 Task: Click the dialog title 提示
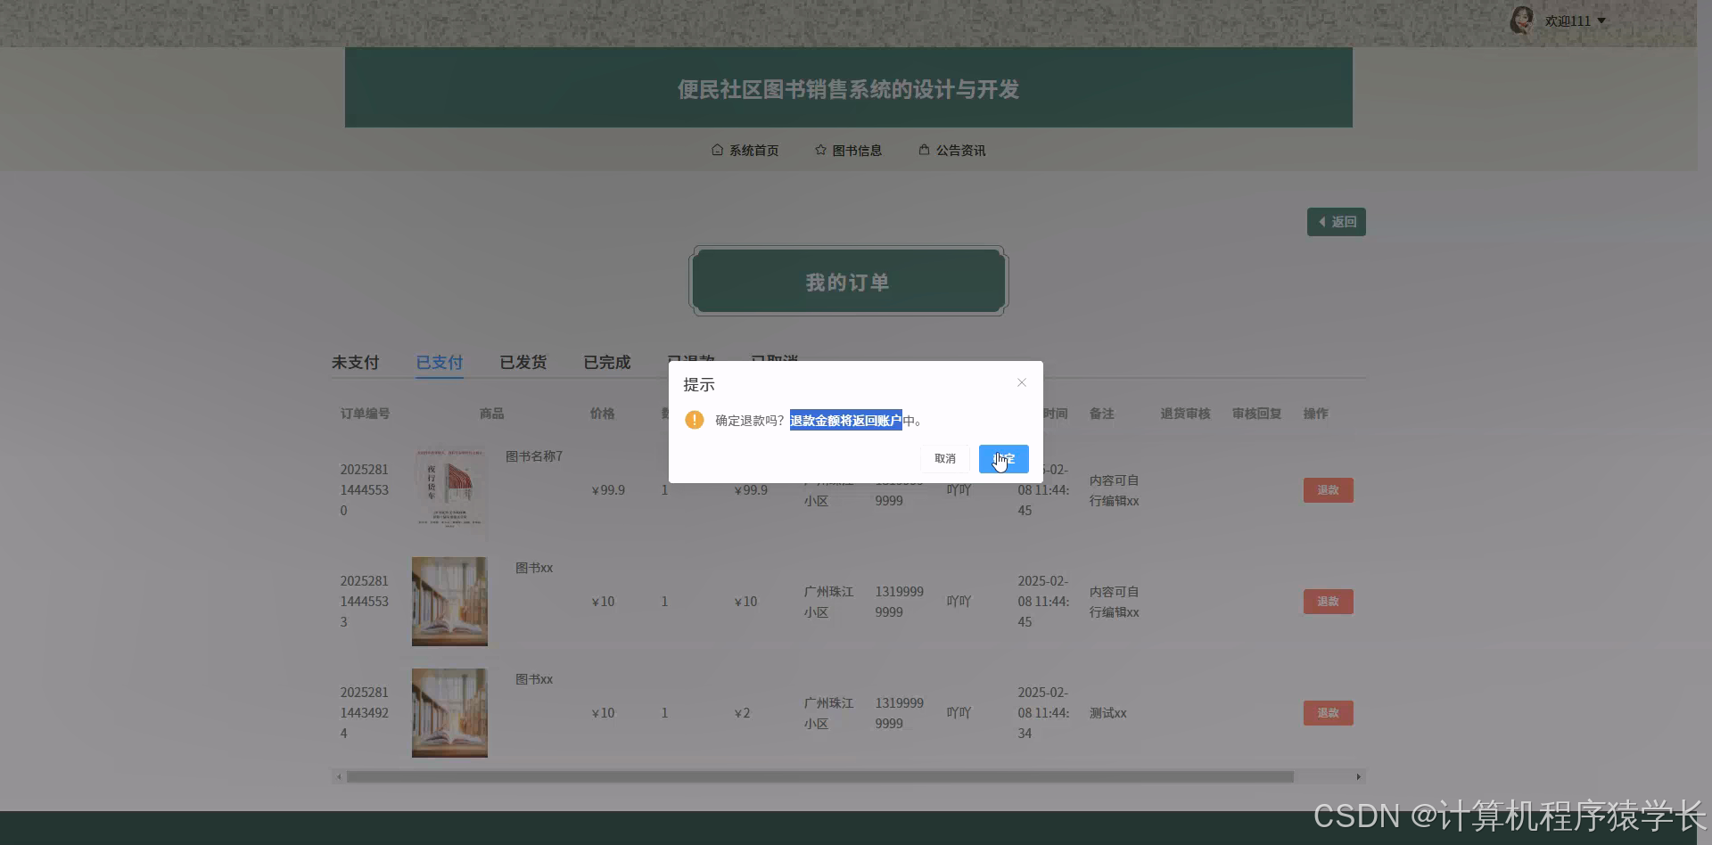699,385
